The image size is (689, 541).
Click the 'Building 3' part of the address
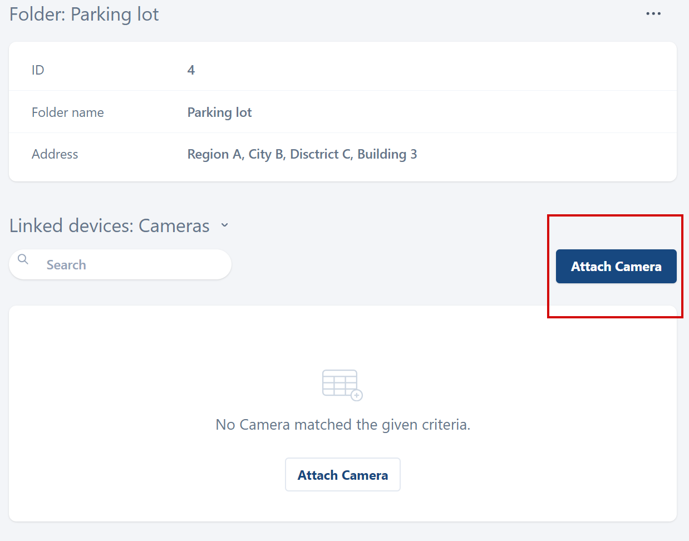[x=387, y=154]
